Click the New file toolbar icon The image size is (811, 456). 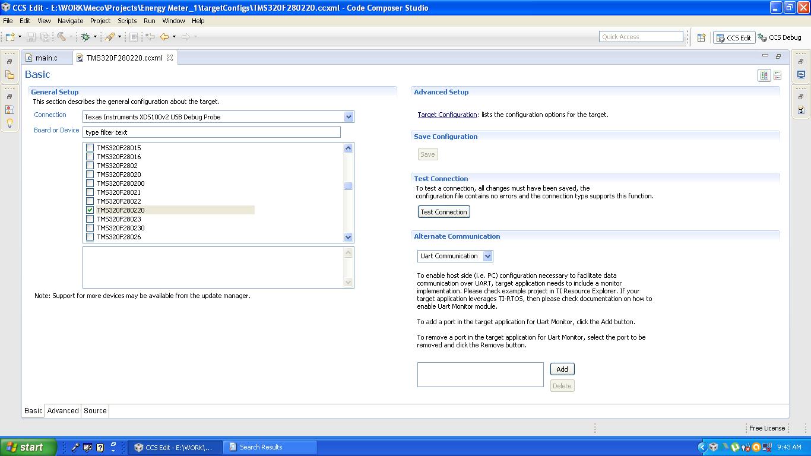coord(10,37)
